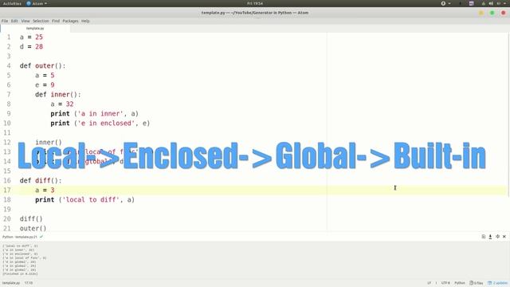This screenshot has width=510, height=287.
Task: Click the 'a = 5' line inside outer
Action: point(45,75)
